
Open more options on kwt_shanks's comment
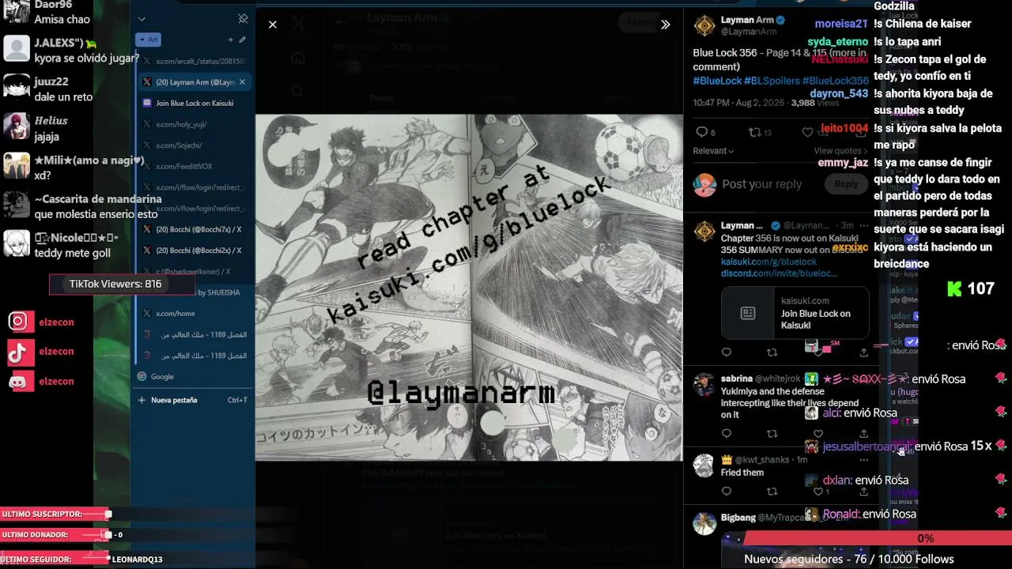pos(863,460)
